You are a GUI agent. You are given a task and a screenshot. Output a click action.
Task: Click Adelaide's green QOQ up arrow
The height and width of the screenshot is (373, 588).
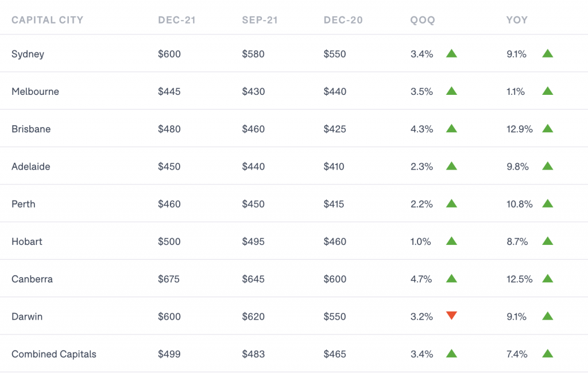coord(451,166)
